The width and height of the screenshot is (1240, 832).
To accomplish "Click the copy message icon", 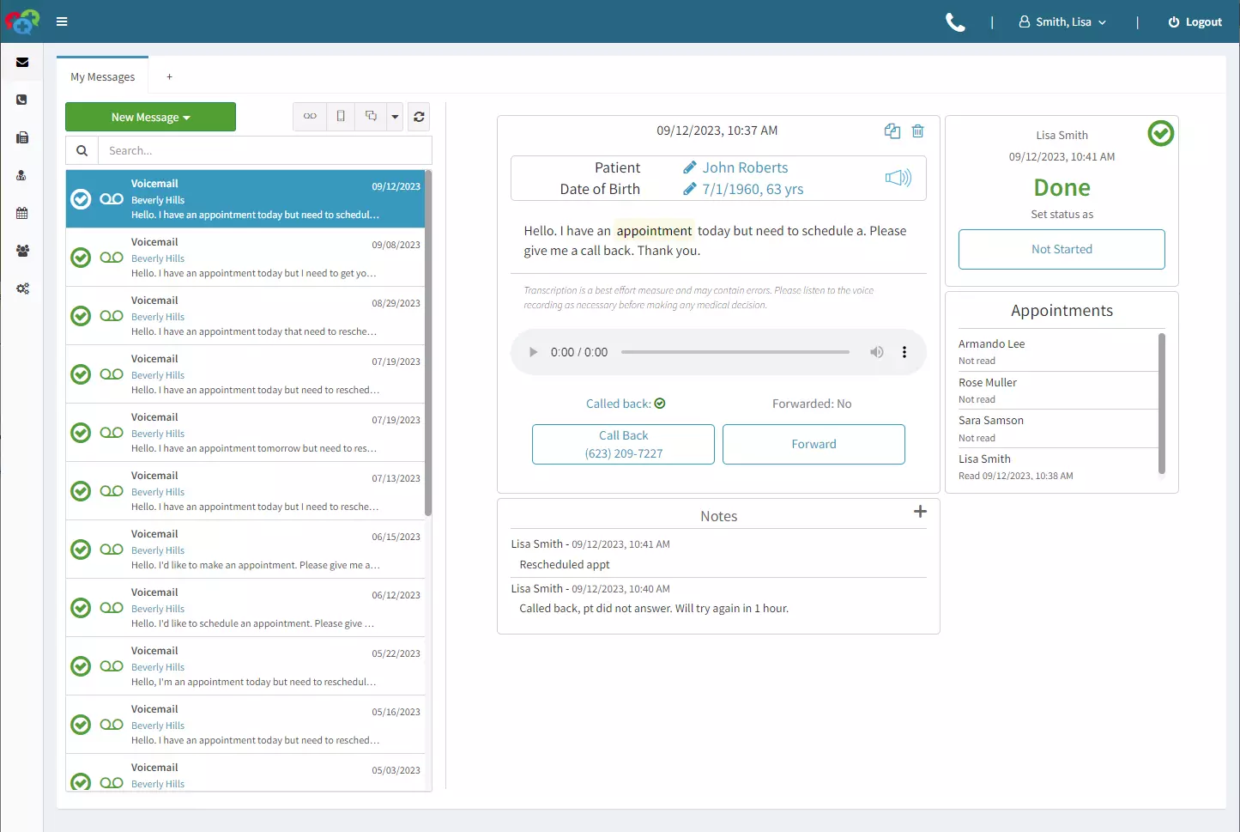I will [892, 131].
